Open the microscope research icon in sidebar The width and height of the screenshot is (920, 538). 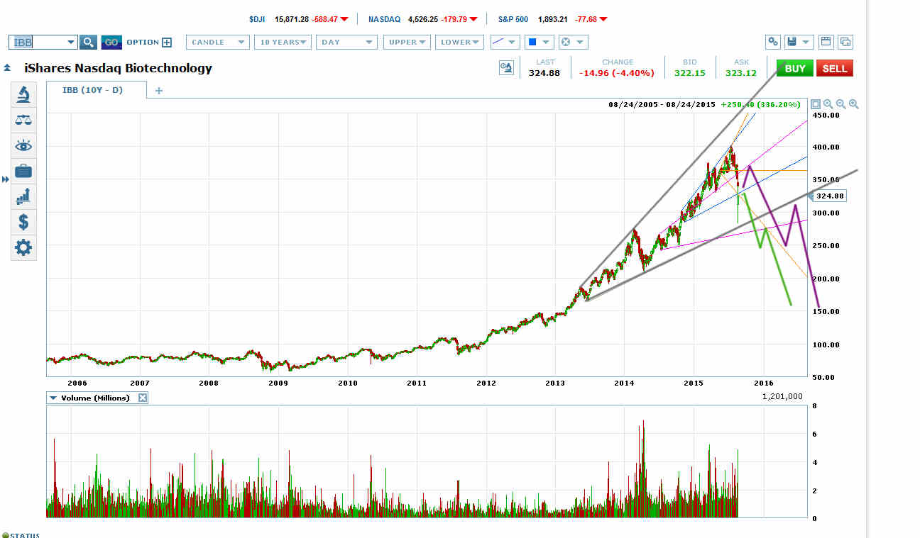click(23, 94)
